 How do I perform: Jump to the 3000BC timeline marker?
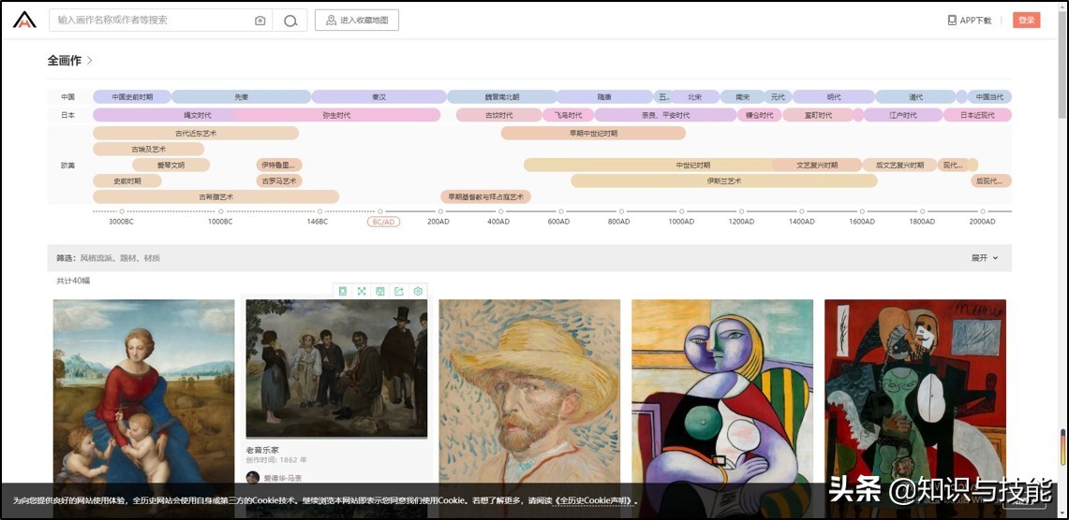click(x=122, y=222)
